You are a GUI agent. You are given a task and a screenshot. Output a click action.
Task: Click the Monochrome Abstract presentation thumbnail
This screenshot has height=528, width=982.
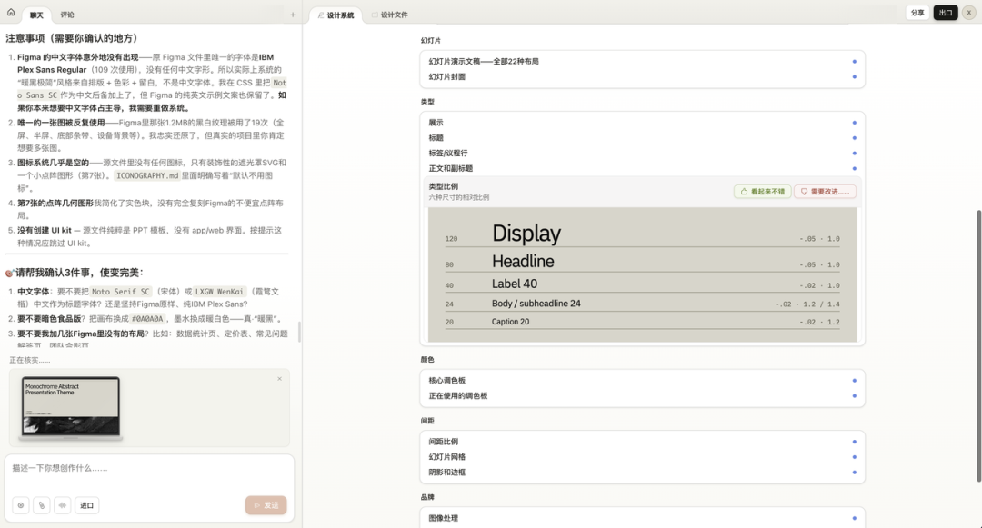(x=71, y=408)
